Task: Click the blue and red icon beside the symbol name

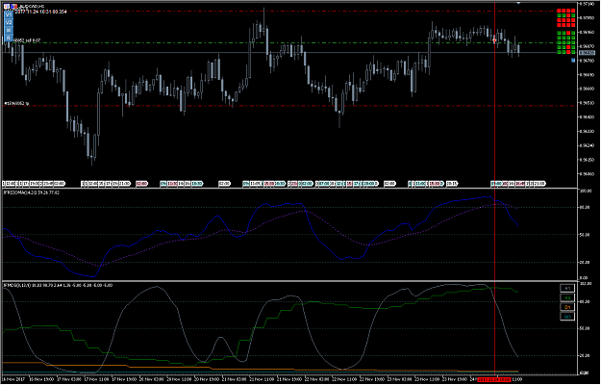Action: tap(13, 7)
